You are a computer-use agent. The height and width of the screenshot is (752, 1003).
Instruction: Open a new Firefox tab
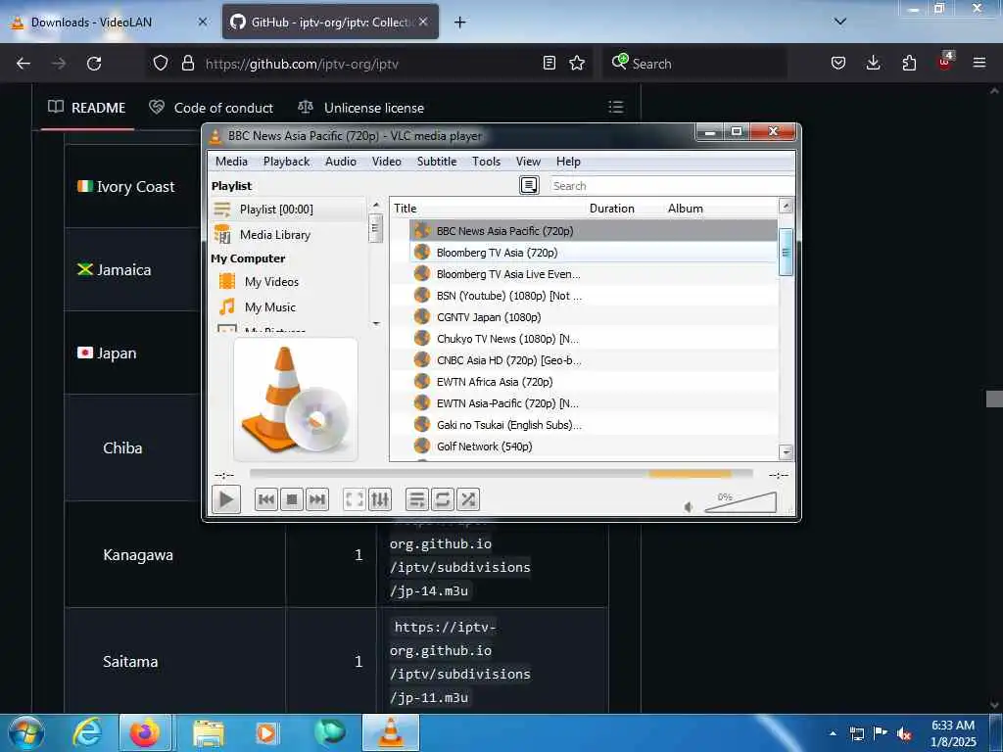point(460,22)
